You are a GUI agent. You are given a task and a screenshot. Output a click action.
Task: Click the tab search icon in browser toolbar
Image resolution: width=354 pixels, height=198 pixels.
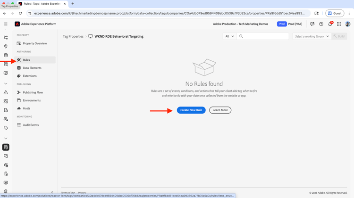pyautogui.click(x=317, y=13)
